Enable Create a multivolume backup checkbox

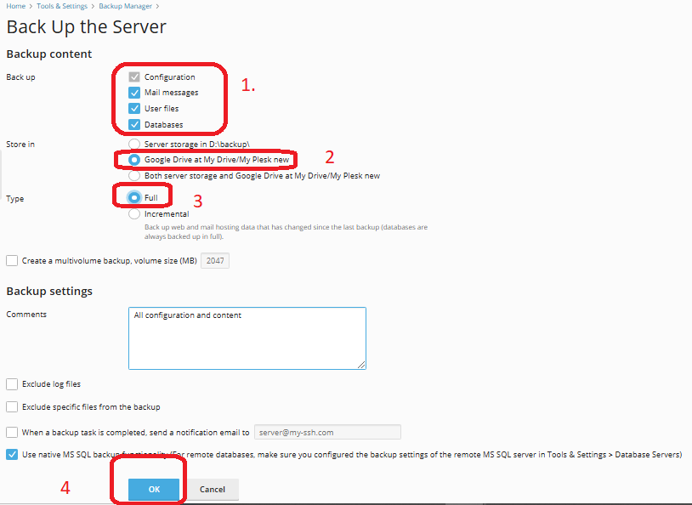click(12, 261)
